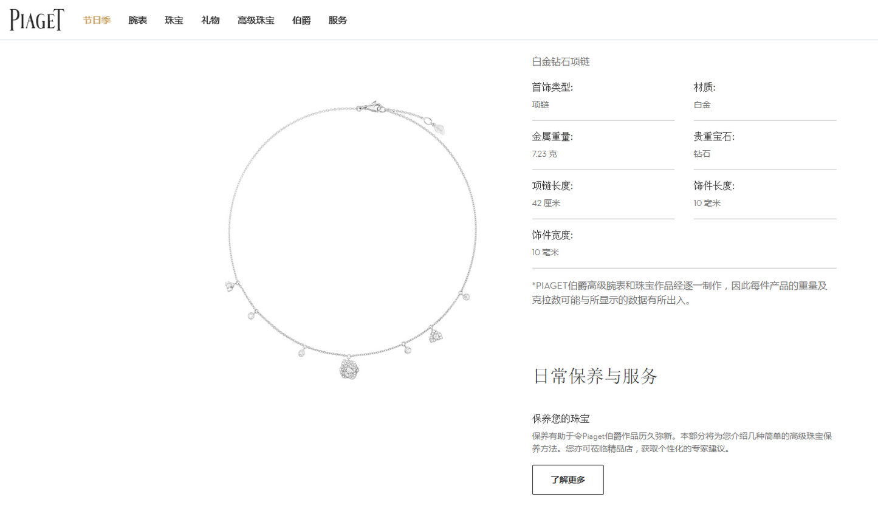
Task: Open the 腕表 menu
Action: pos(138,21)
